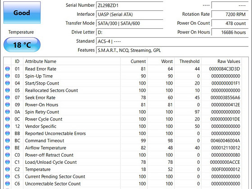Click the status icon for Spin Retry Count

click(7, 112)
